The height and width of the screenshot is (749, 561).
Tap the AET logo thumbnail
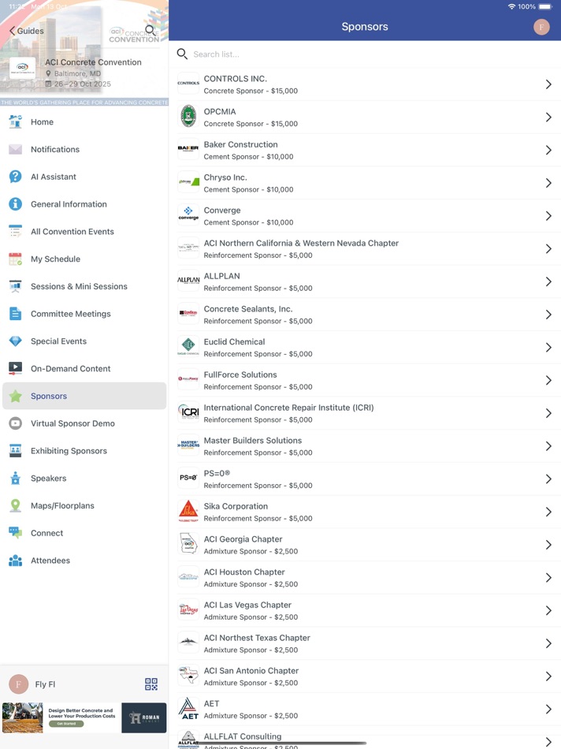[188, 709]
